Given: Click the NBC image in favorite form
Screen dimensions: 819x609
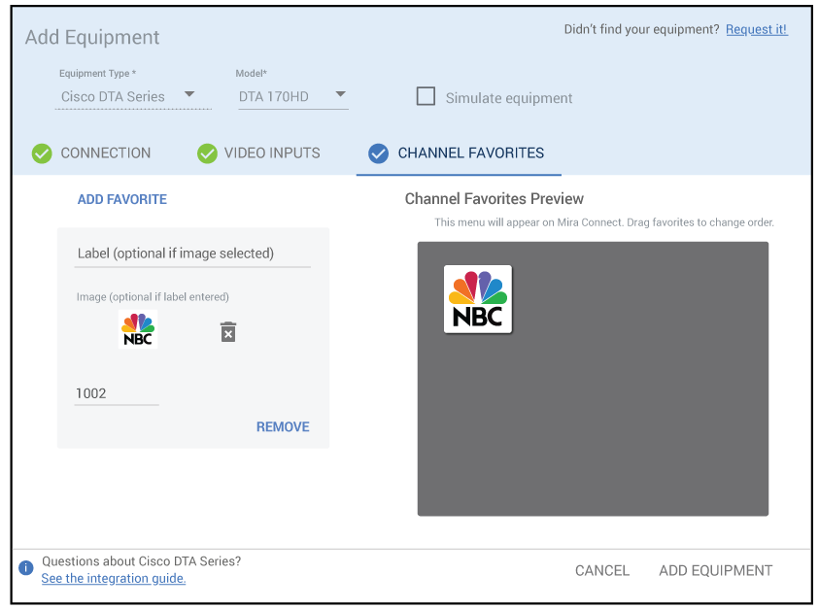Looking at the screenshot, I should click(138, 330).
